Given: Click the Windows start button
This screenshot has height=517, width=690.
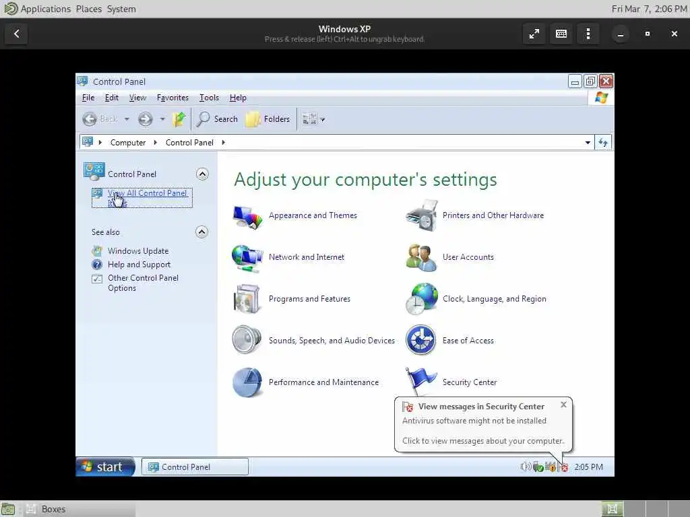Looking at the screenshot, I should [105, 467].
